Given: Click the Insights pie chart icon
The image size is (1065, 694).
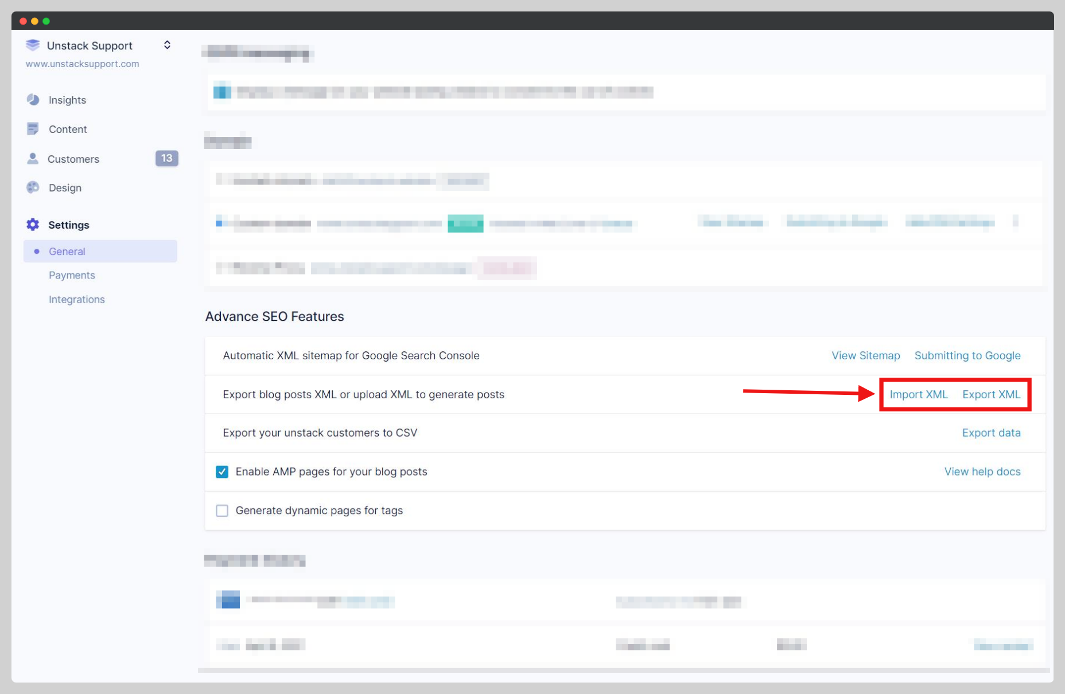Looking at the screenshot, I should coord(33,100).
